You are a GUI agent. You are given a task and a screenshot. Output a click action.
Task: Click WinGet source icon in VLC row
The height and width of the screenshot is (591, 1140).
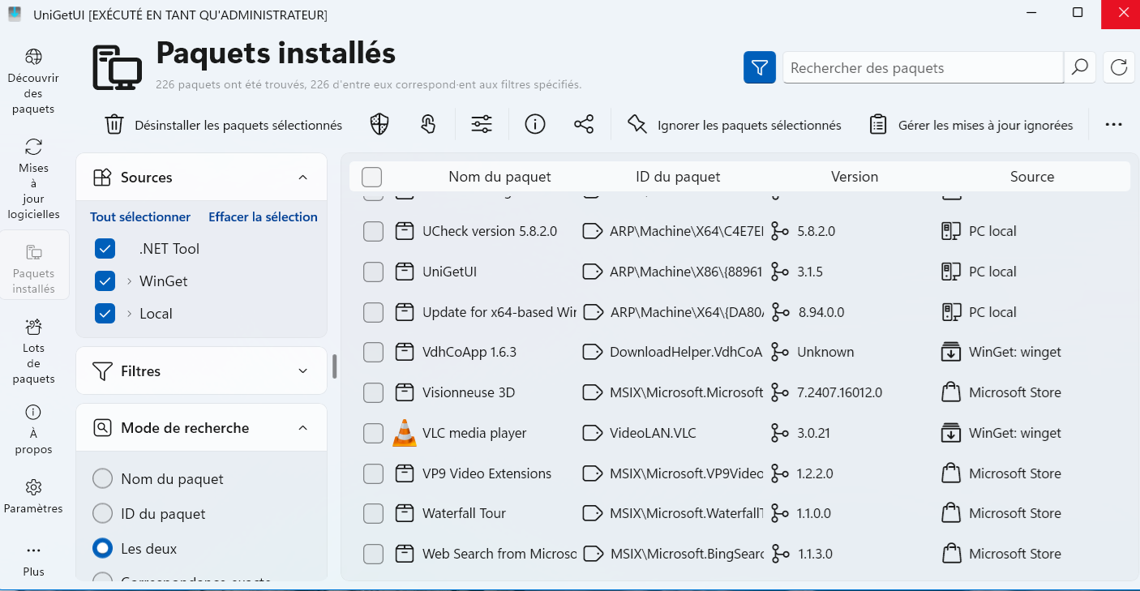pos(950,433)
